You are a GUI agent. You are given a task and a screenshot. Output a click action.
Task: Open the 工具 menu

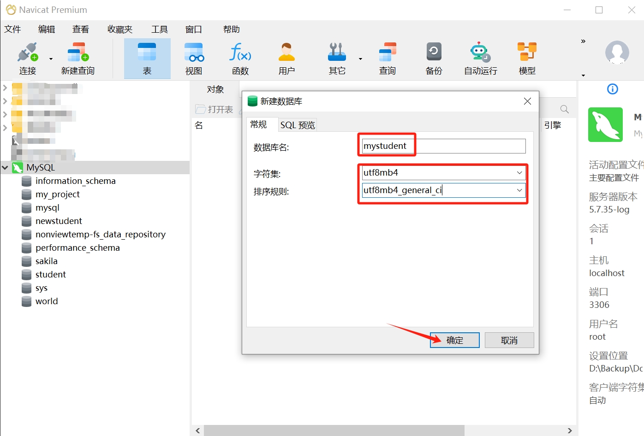(159, 29)
